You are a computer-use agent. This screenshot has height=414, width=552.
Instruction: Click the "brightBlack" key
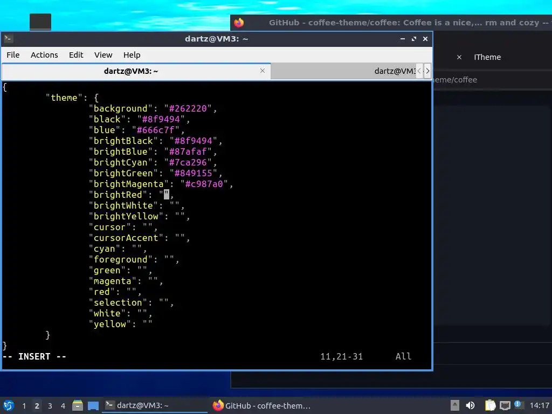[123, 141]
